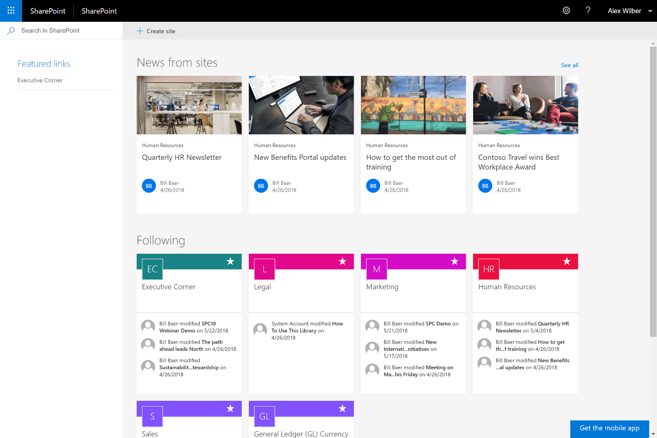Screen dimensions: 657x438
Task: Open the Help question mark icon
Action: [588, 10]
